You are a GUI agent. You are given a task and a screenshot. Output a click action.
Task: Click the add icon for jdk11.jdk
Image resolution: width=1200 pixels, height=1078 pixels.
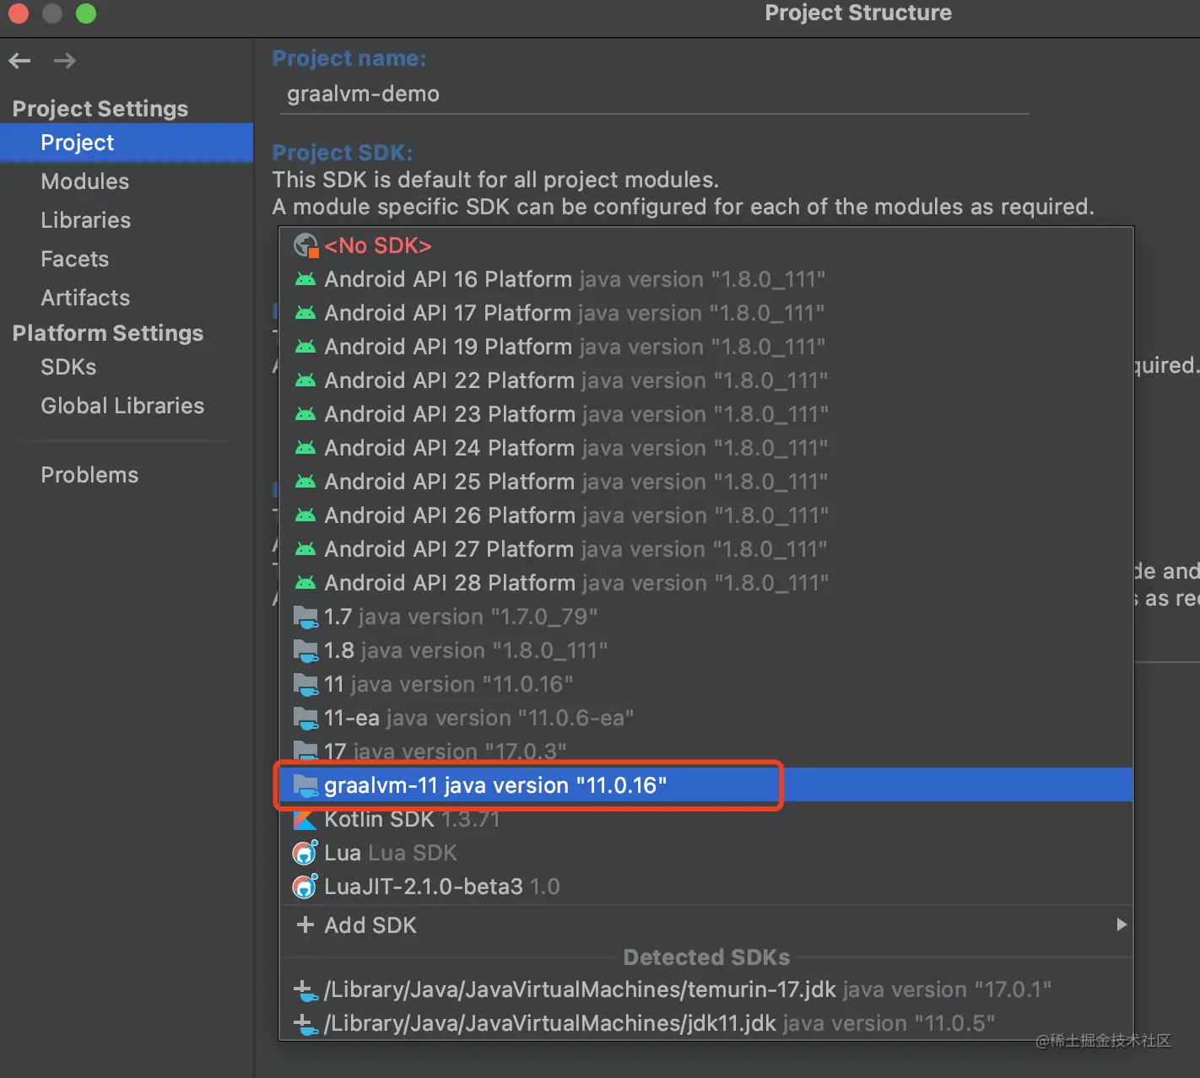tap(305, 1024)
